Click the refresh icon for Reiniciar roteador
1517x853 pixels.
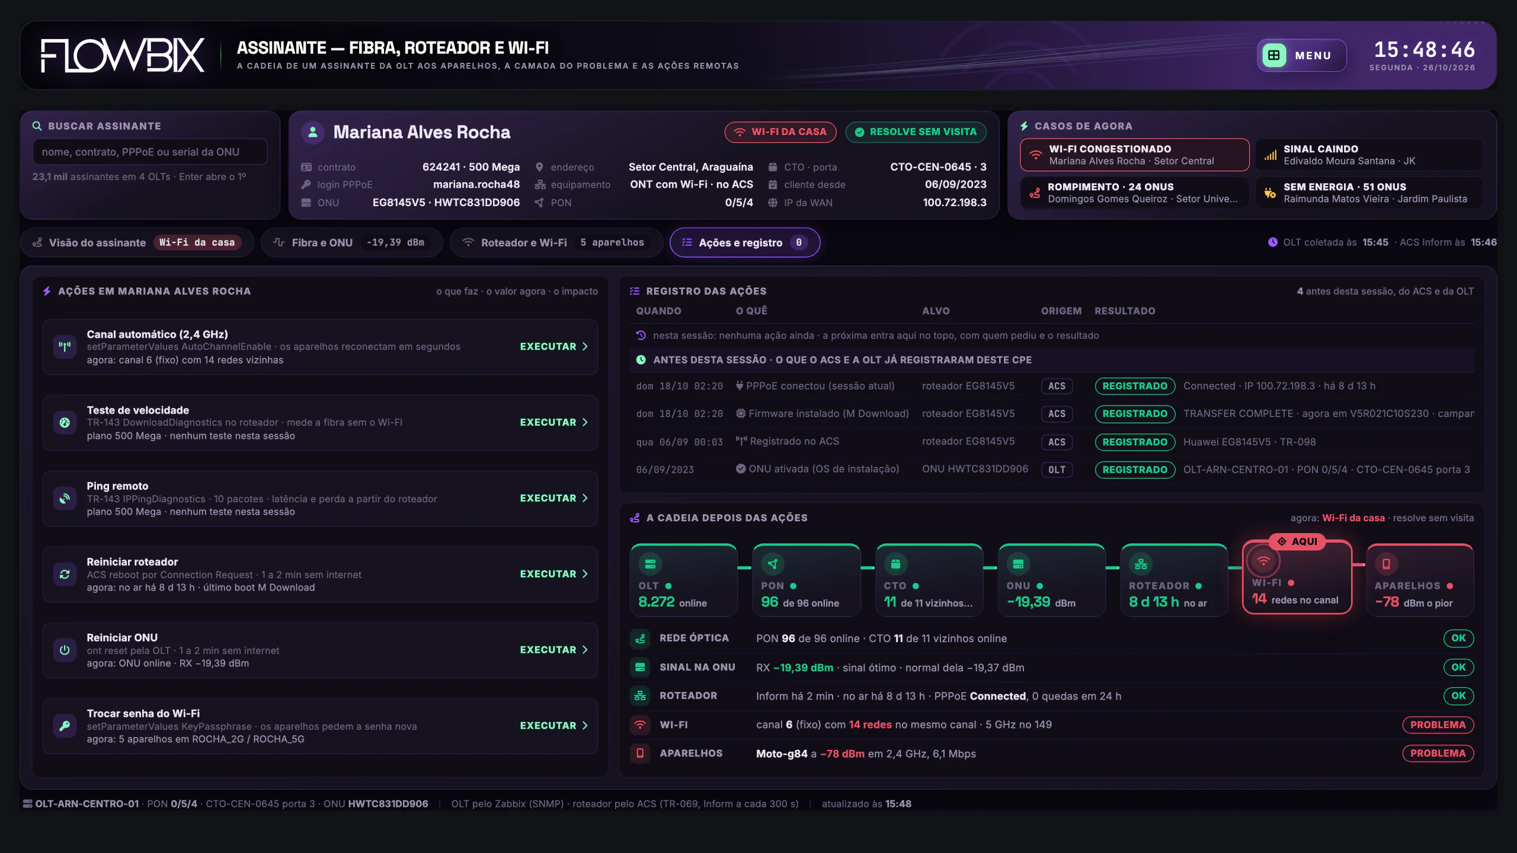(x=65, y=574)
